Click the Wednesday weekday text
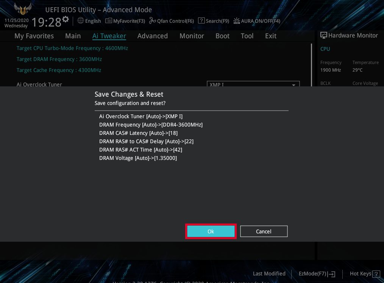This screenshot has height=283, width=384. 16,26
